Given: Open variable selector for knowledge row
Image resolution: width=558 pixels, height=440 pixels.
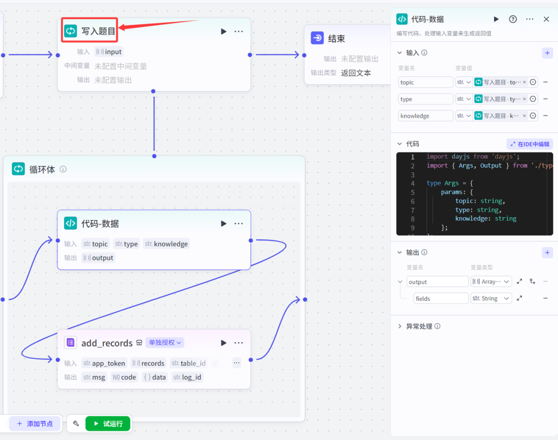Looking at the screenshot, I should pyautogui.click(x=533, y=116).
